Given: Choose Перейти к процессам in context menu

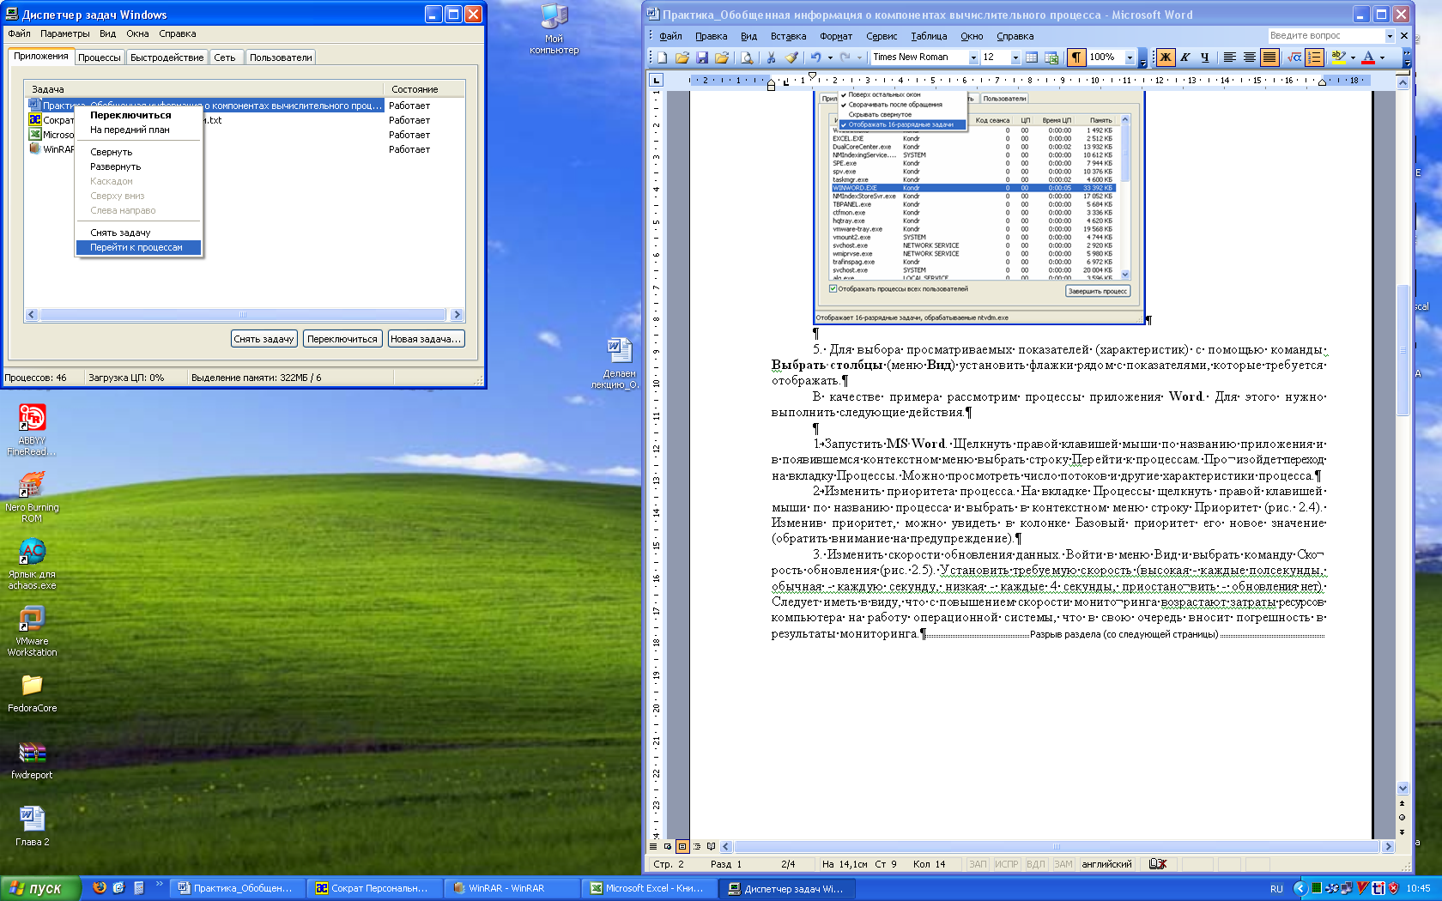Looking at the screenshot, I should pyautogui.click(x=139, y=247).
